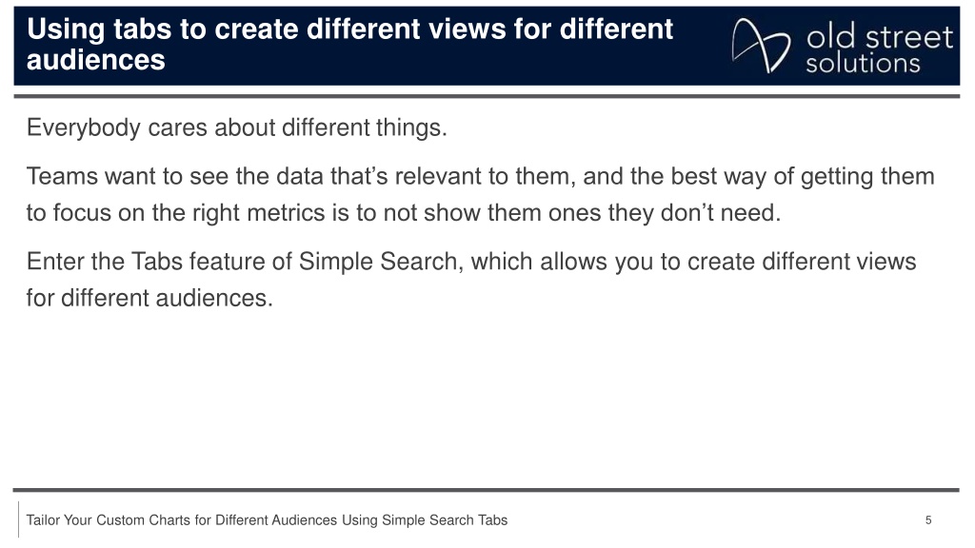Click the slide page number 5
This screenshot has height=548, width=975.
928,520
